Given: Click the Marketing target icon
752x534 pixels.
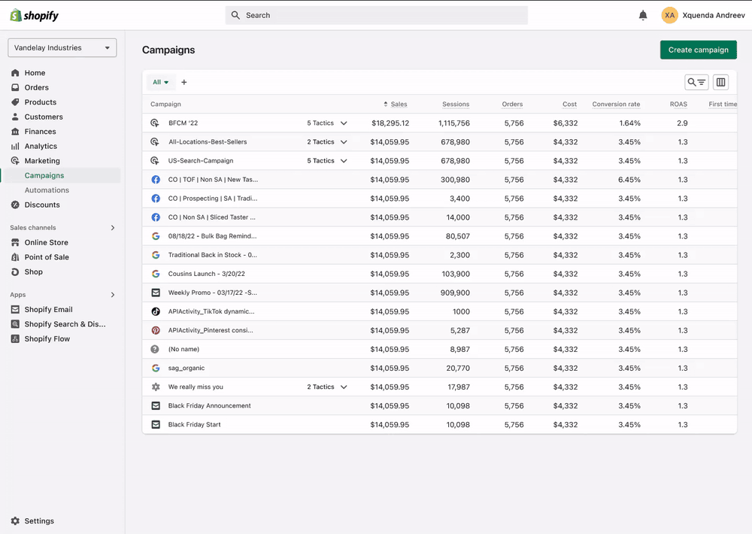Looking at the screenshot, I should click(x=15, y=161).
